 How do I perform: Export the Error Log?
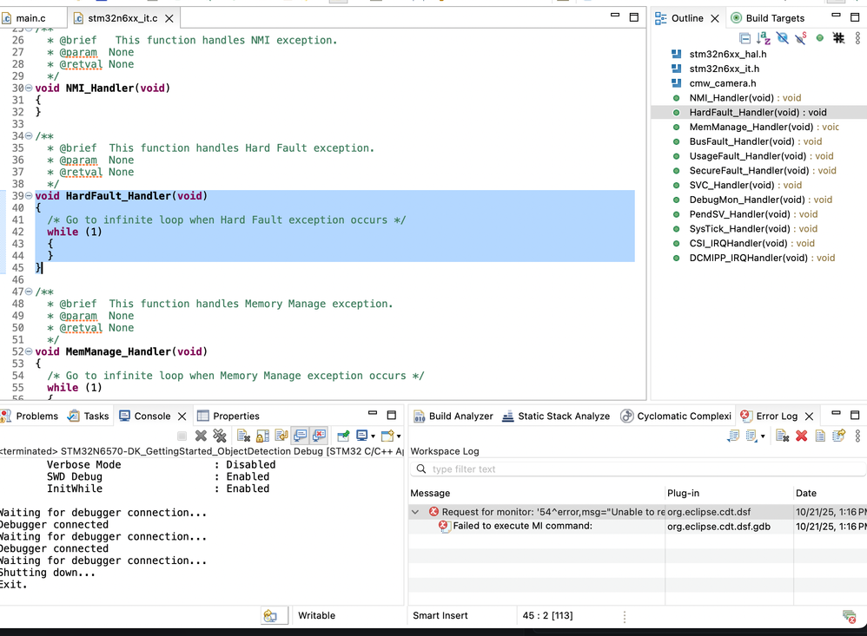tap(733, 436)
